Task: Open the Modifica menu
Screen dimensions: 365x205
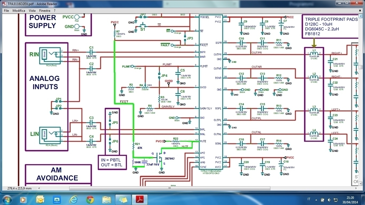Action: point(19,11)
